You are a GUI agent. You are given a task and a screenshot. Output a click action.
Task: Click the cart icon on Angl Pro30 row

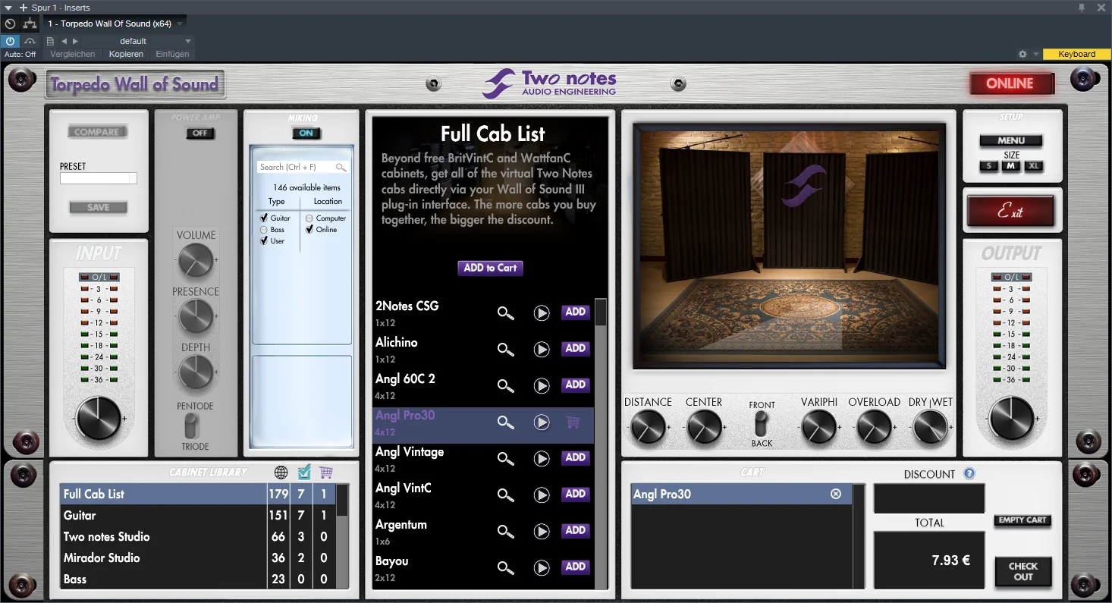click(573, 422)
